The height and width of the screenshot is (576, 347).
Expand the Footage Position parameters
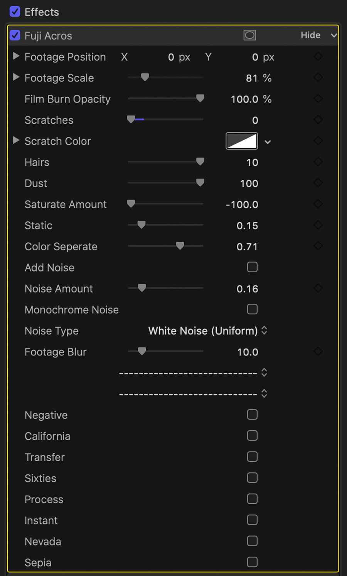[x=16, y=56]
